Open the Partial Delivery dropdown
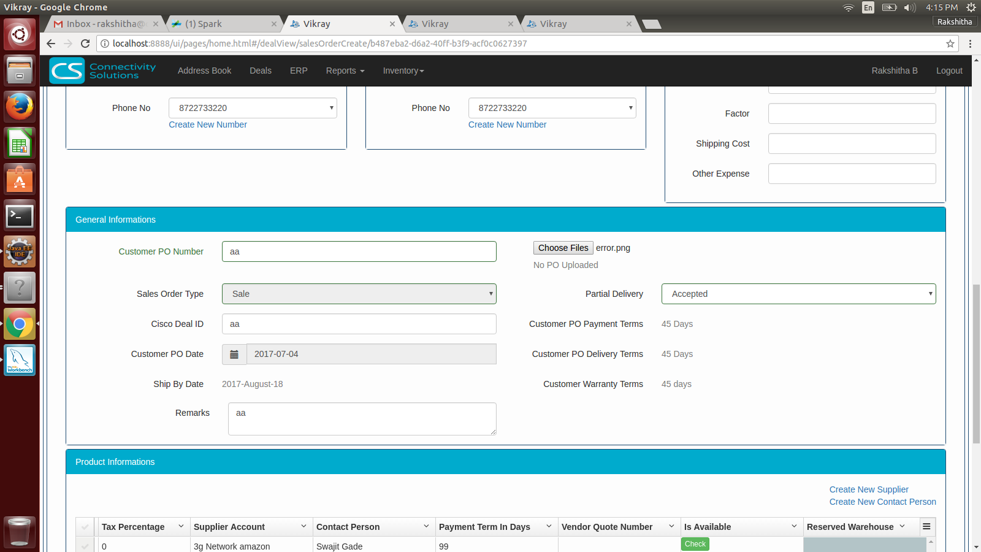The width and height of the screenshot is (981, 552). (798, 294)
